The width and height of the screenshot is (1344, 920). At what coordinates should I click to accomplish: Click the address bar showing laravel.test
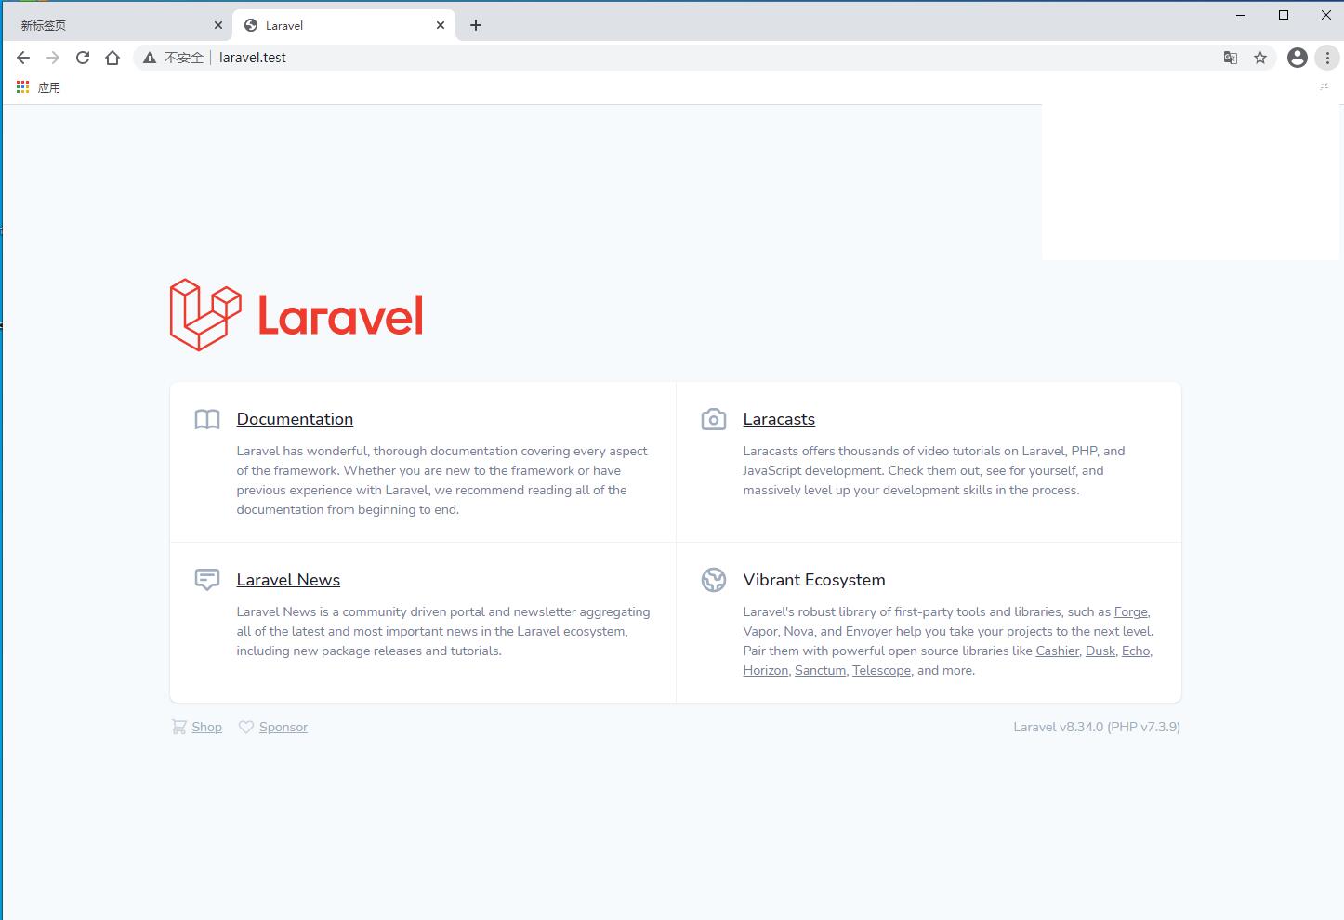[x=706, y=58]
